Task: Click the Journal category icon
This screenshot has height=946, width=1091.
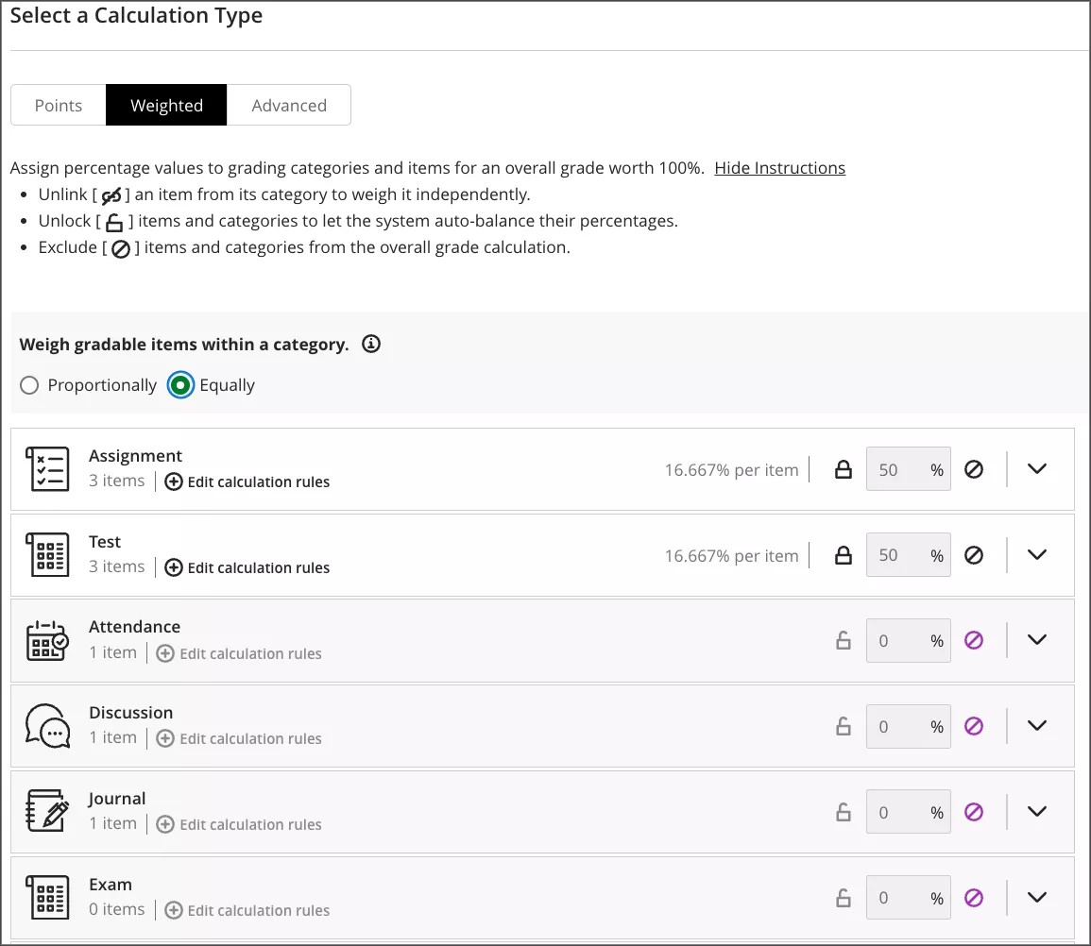Action: click(47, 811)
